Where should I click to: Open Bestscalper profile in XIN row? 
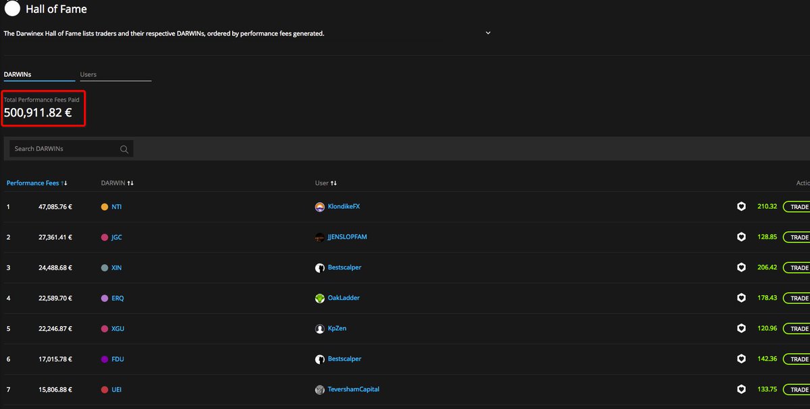[x=344, y=268]
